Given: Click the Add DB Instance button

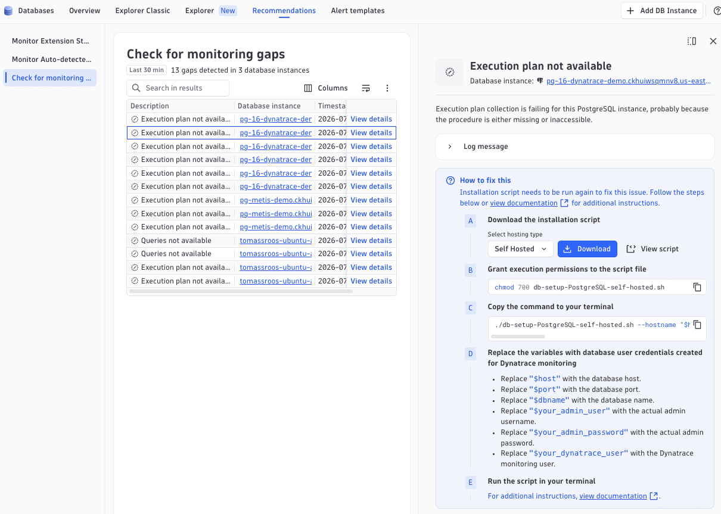Looking at the screenshot, I should click(x=662, y=11).
